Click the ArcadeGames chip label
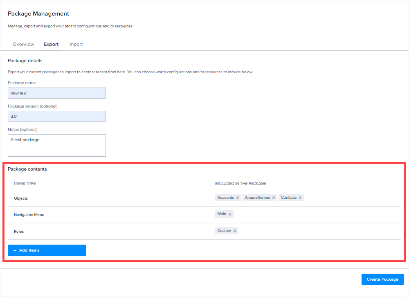This screenshot has width=409, height=297. (x=257, y=197)
